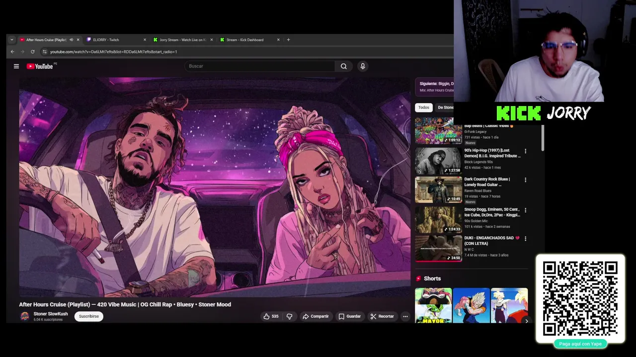Click the 90s Golden Mic channel name

(x=476, y=221)
